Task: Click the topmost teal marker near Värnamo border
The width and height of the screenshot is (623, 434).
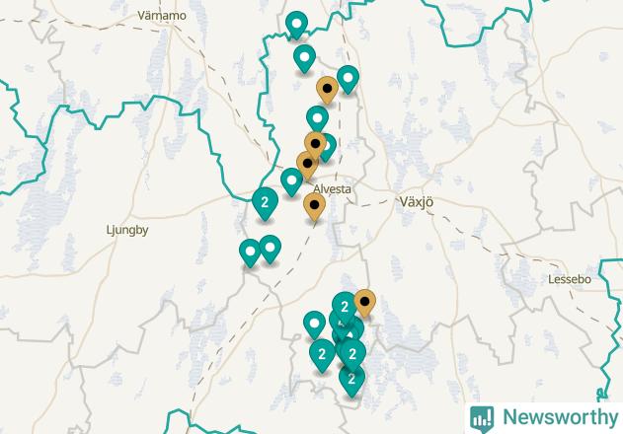Action: click(297, 25)
